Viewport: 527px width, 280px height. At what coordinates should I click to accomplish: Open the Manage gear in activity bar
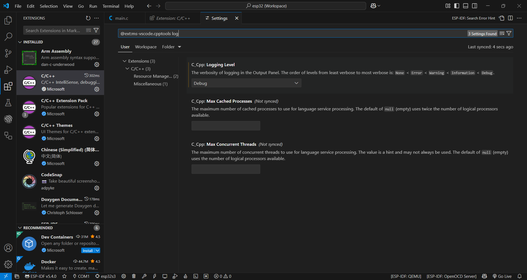point(8,264)
